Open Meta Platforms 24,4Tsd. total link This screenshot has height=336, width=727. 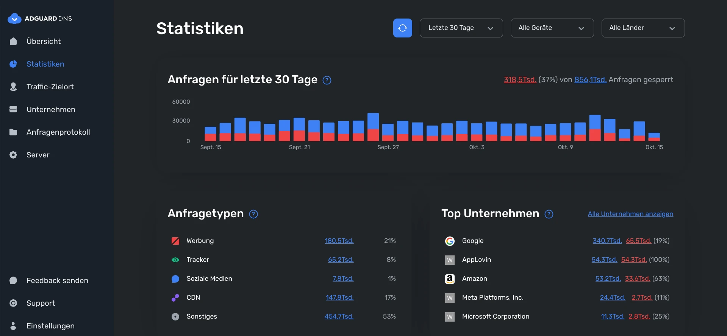pyautogui.click(x=613, y=297)
